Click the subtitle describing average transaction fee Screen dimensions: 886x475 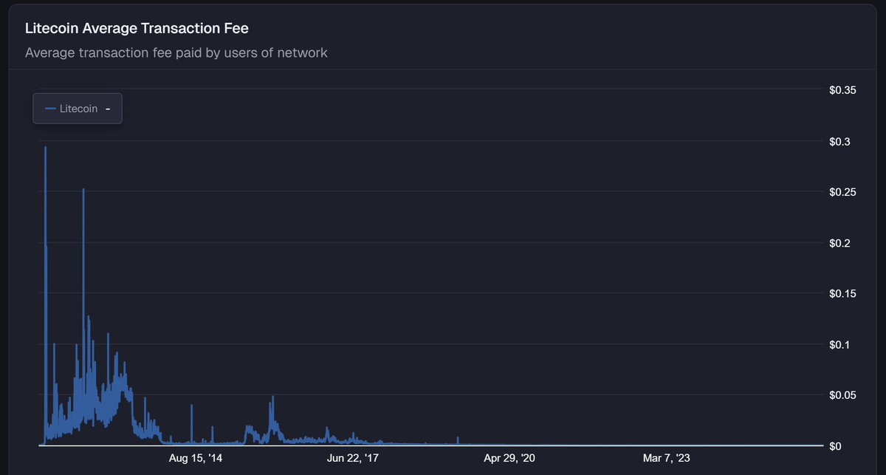pos(176,52)
